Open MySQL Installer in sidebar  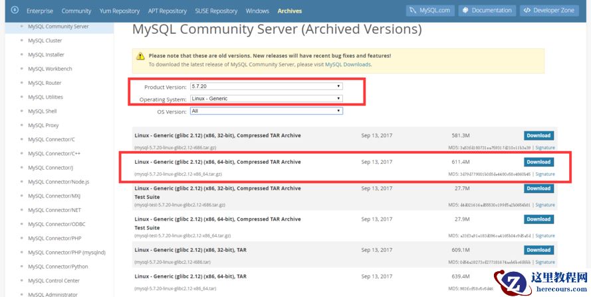[x=46, y=54]
